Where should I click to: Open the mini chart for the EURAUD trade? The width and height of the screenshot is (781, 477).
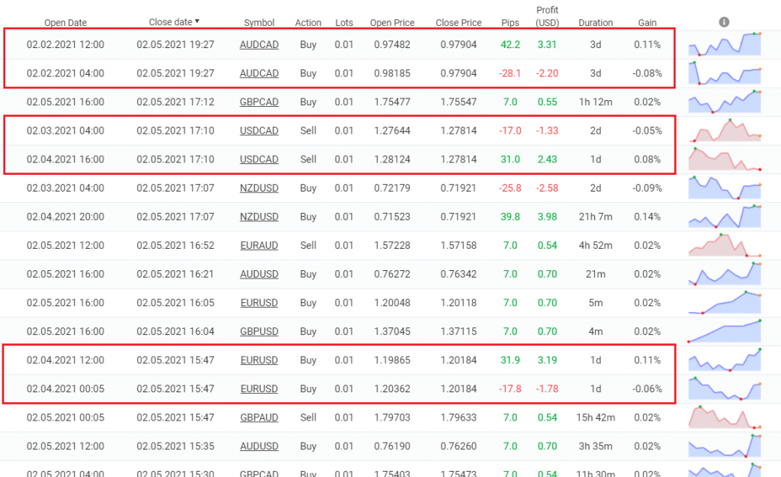tap(725, 246)
